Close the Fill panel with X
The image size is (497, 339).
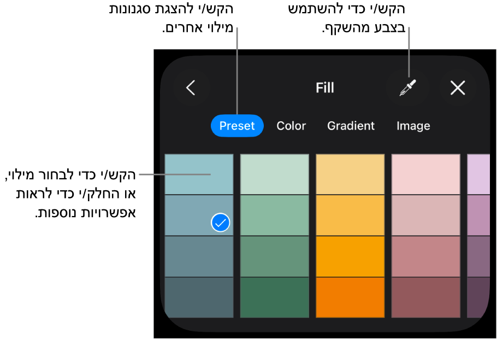tap(458, 87)
